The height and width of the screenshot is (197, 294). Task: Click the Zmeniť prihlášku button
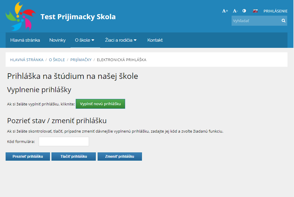pos(119,157)
